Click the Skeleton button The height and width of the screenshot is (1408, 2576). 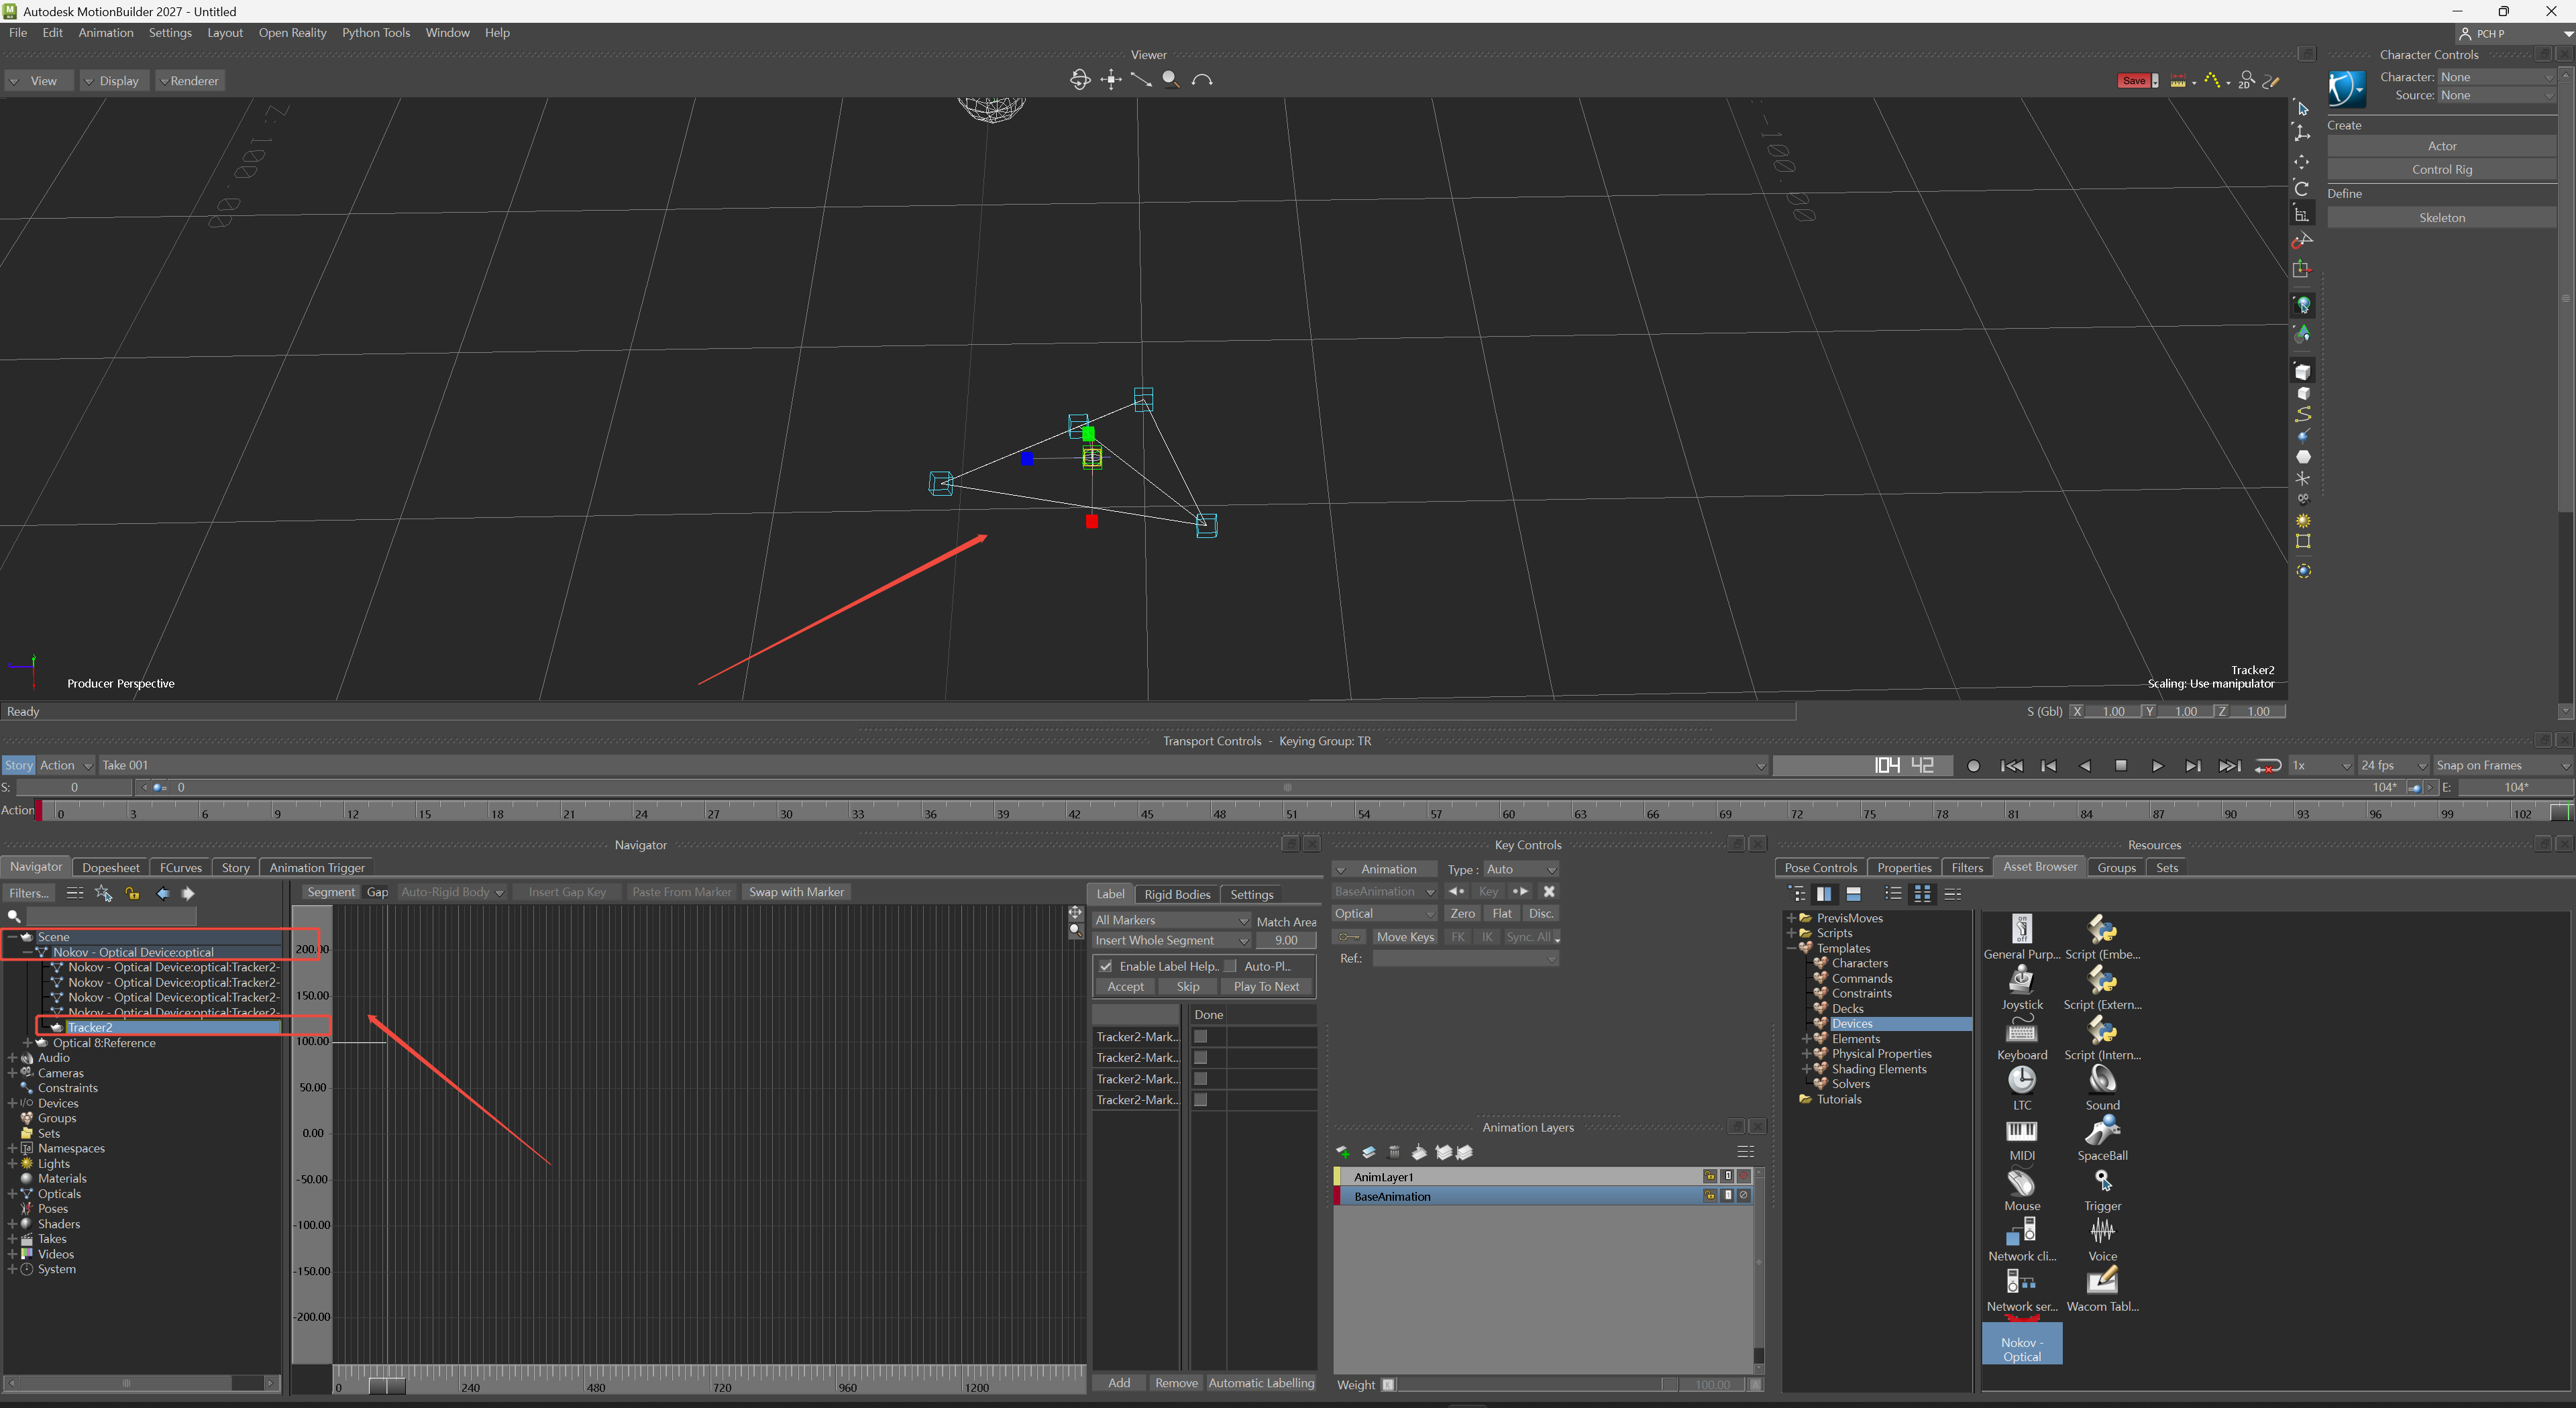[x=2441, y=218]
